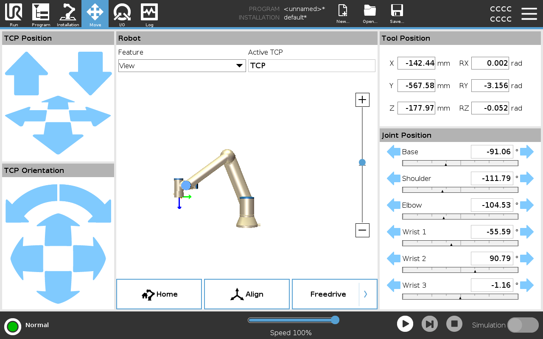Image resolution: width=543 pixels, height=339 pixels.
Task: Click the zoom in plus icon
Action: (362, 100)
